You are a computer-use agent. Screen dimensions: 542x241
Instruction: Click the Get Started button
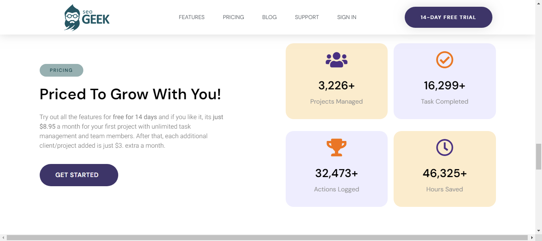click(x=79, y=175)
